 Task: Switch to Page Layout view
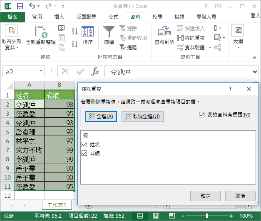pos(156,216)
